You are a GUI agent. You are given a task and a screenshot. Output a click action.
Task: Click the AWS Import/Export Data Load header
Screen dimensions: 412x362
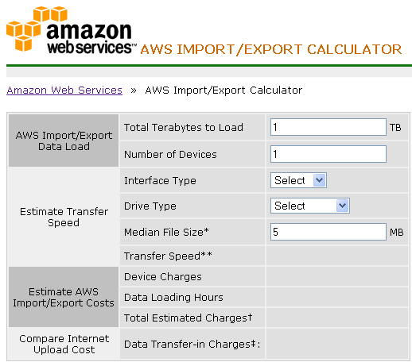click(x=64, y=141)
